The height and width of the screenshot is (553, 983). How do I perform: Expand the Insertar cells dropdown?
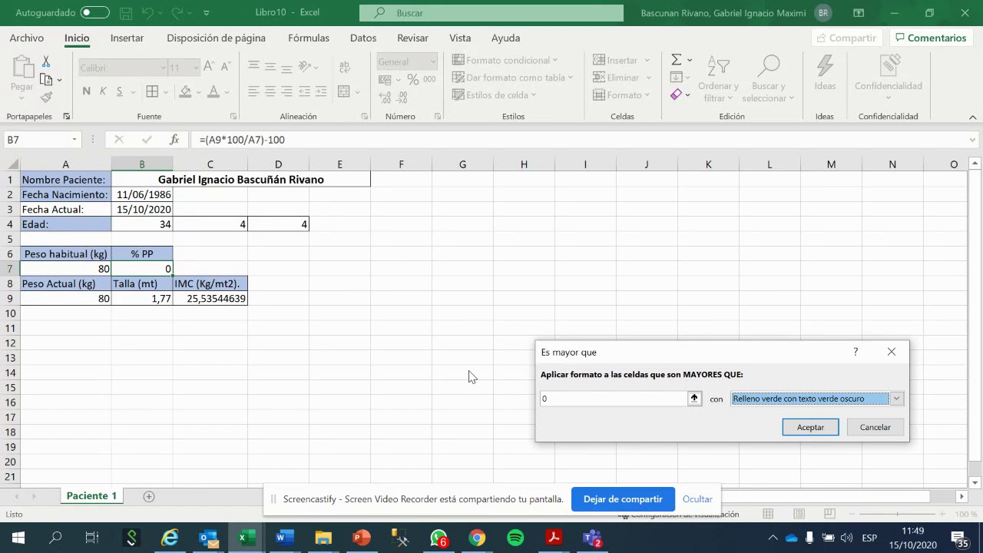coord(647,60)
